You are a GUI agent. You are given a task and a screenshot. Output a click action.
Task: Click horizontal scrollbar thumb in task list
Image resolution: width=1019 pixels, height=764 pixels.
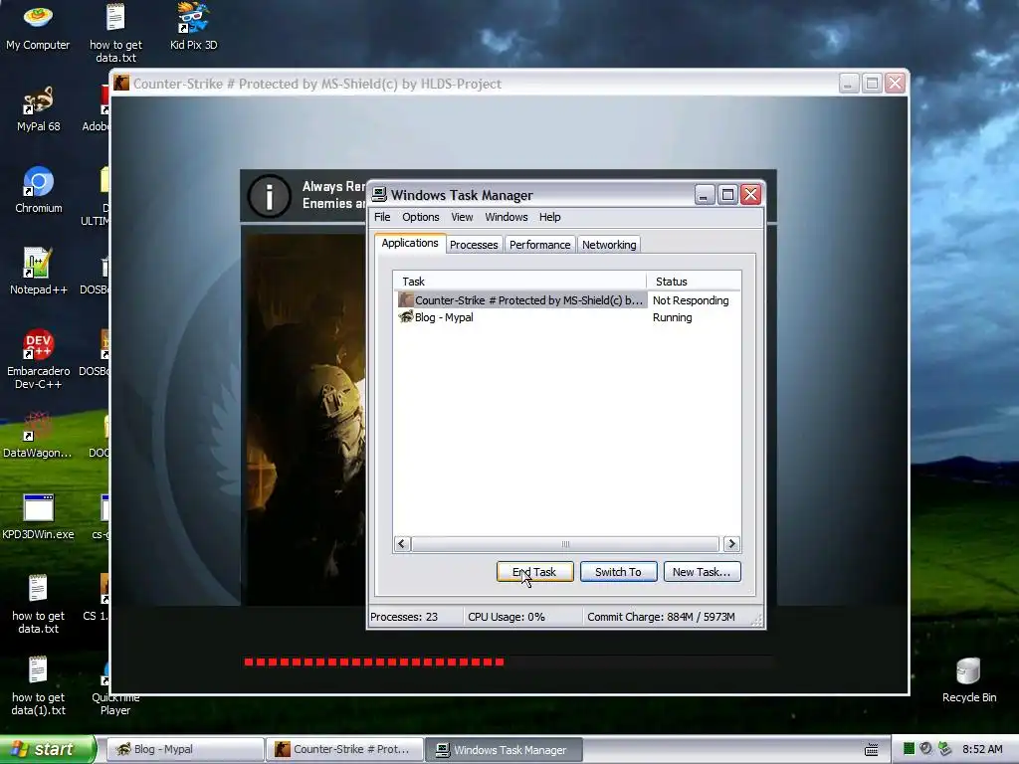coord(565,544)
